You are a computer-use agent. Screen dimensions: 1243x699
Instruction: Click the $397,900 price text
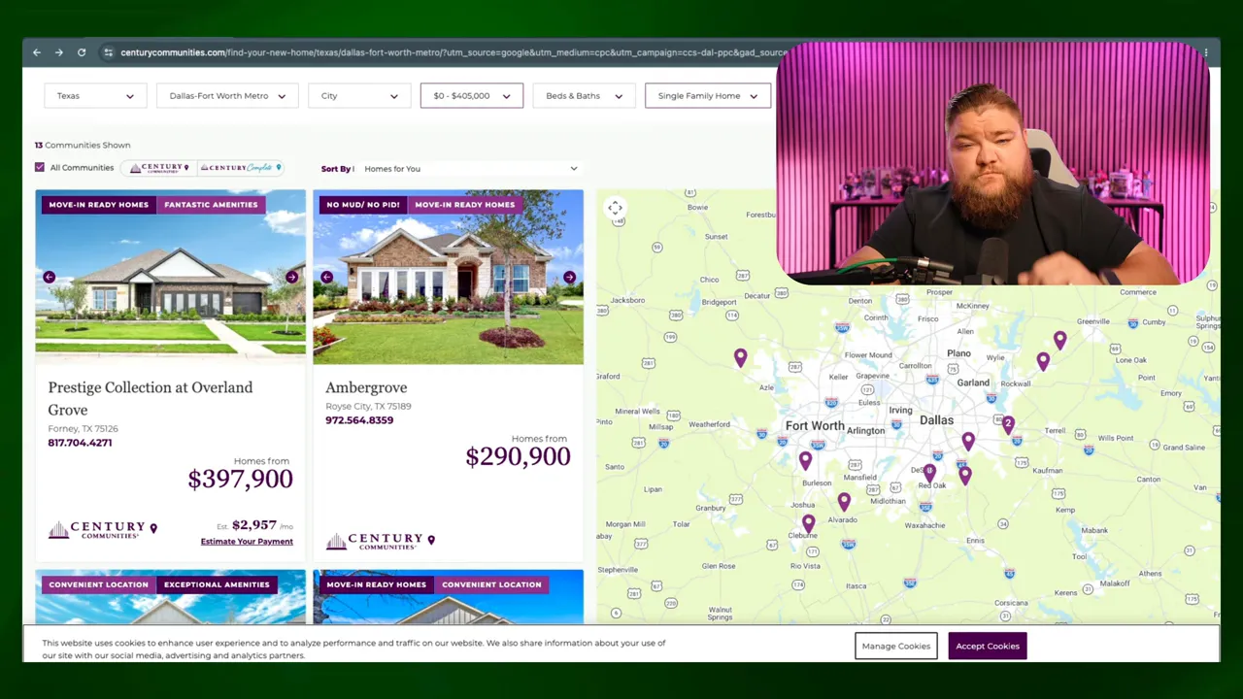pos(240,479)
